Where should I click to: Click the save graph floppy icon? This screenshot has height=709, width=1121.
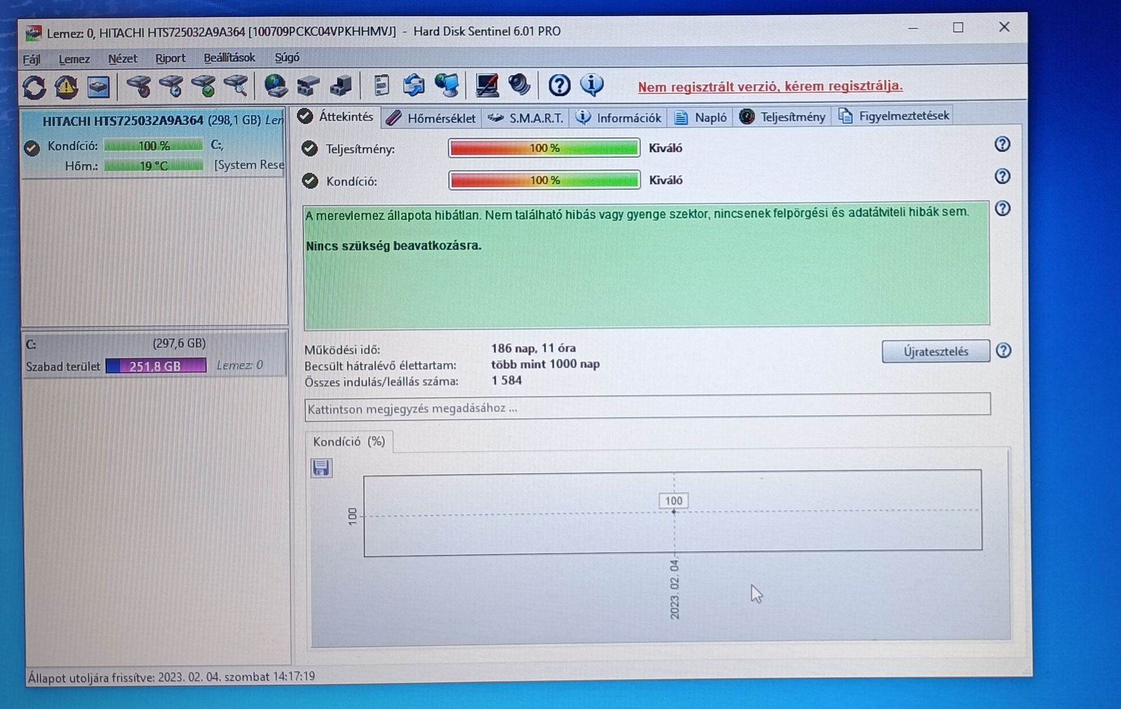pyautogui.click(x=321, y=468)
